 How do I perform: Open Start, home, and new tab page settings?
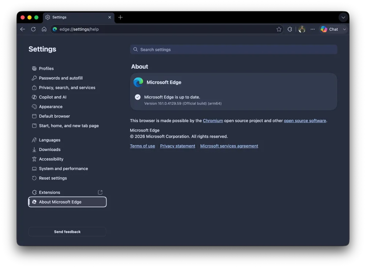[x=67, y=126]
